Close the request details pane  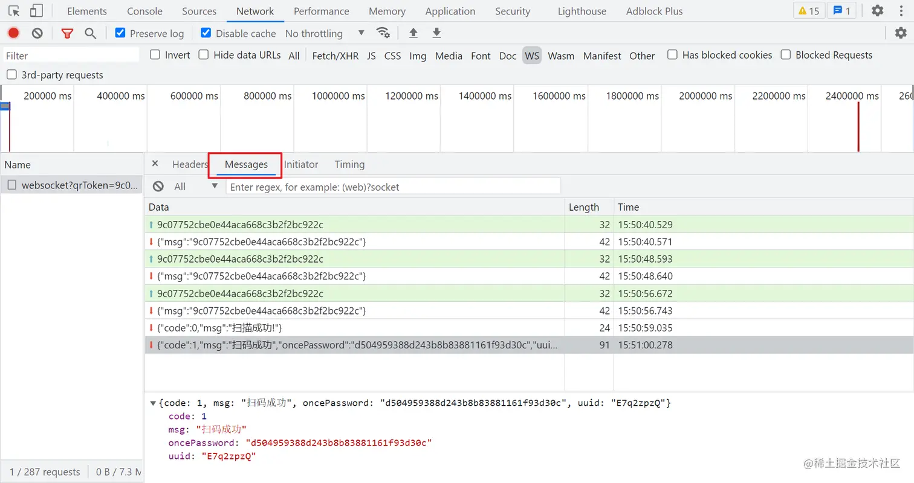click(x=155, y=164)
